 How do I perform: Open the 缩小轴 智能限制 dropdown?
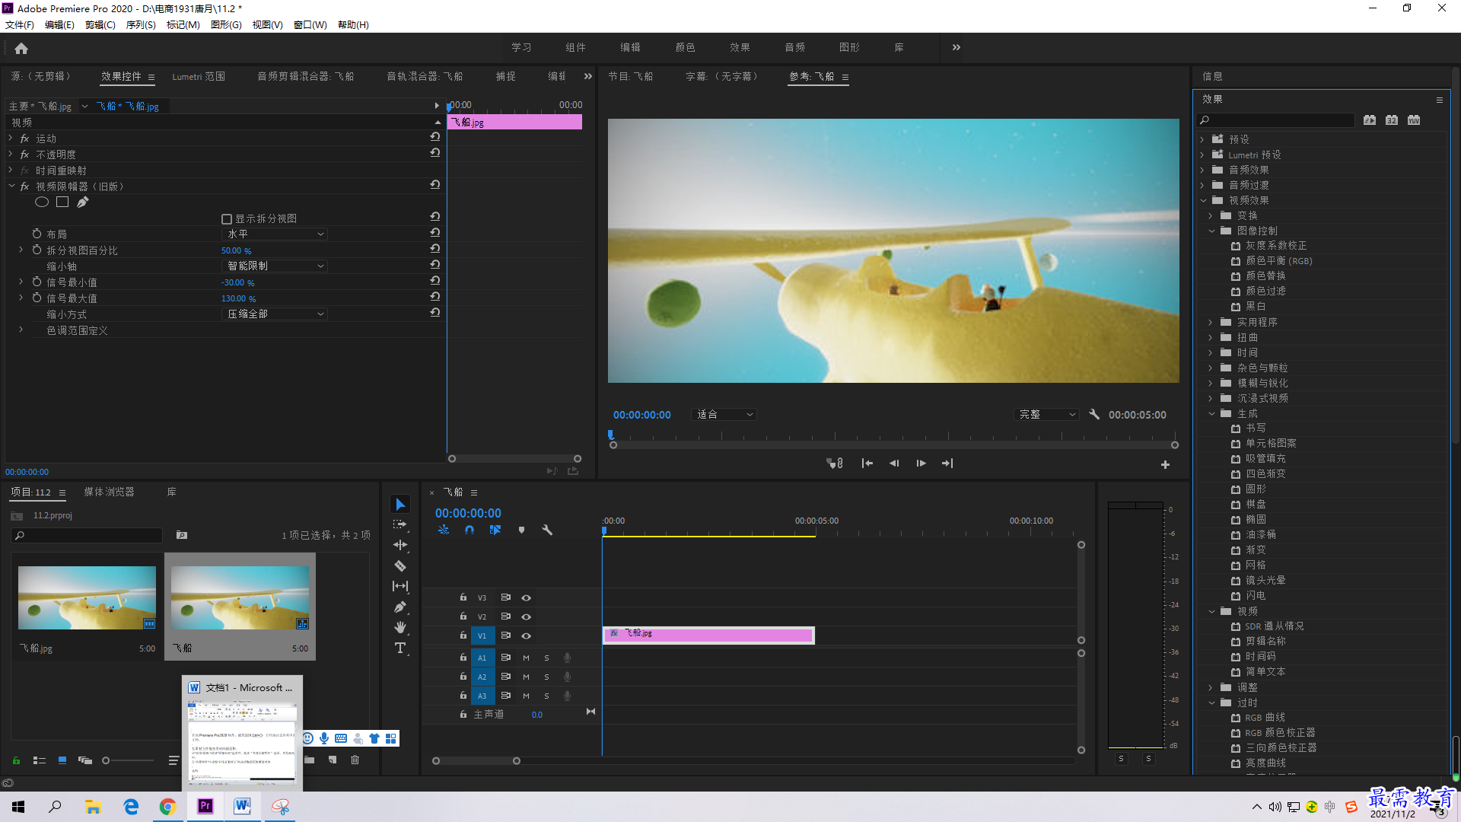pos(275,266)
